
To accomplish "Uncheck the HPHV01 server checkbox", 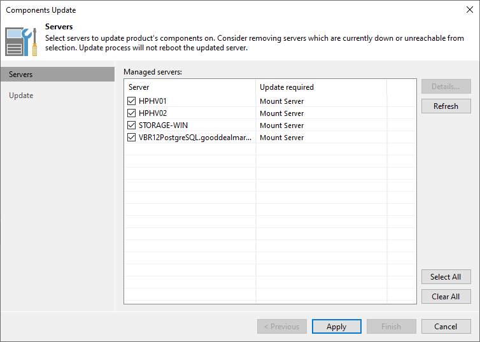I will tap(132, 101).
